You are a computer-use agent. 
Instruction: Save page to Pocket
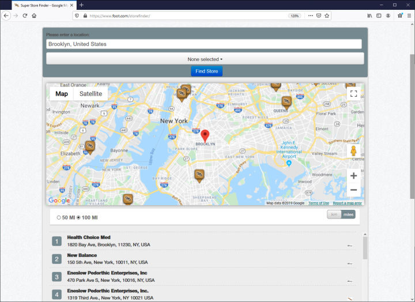pyautogui.click(x=319, y=16)
